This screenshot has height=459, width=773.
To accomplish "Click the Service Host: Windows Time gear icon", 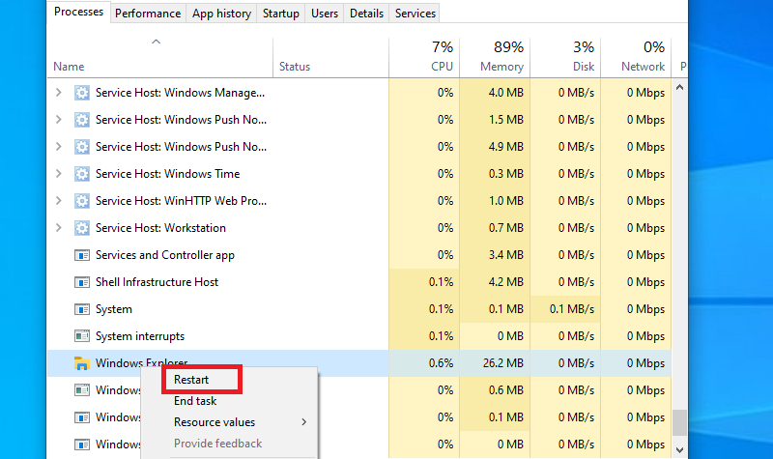I will (x=82, y=174).
